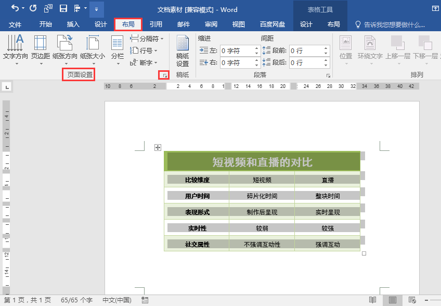Screen dimensions: 441x306
Task: Click the page count status (第1页，共1页)
Action: coord(28,300)
